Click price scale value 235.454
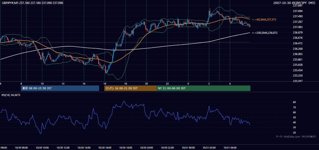Image resolution: width=319 pixels, height=150 pixels. [x=297, y=70]
